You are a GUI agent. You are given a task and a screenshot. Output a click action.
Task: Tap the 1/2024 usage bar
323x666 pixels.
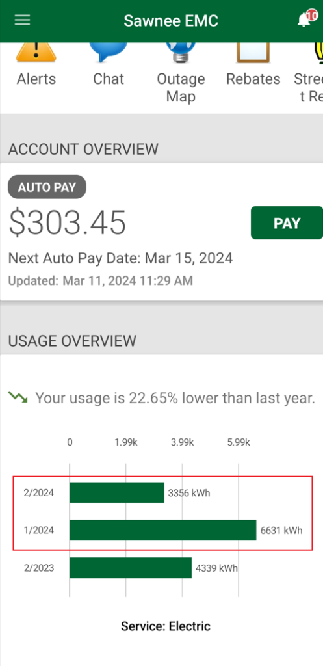point(163,530)
